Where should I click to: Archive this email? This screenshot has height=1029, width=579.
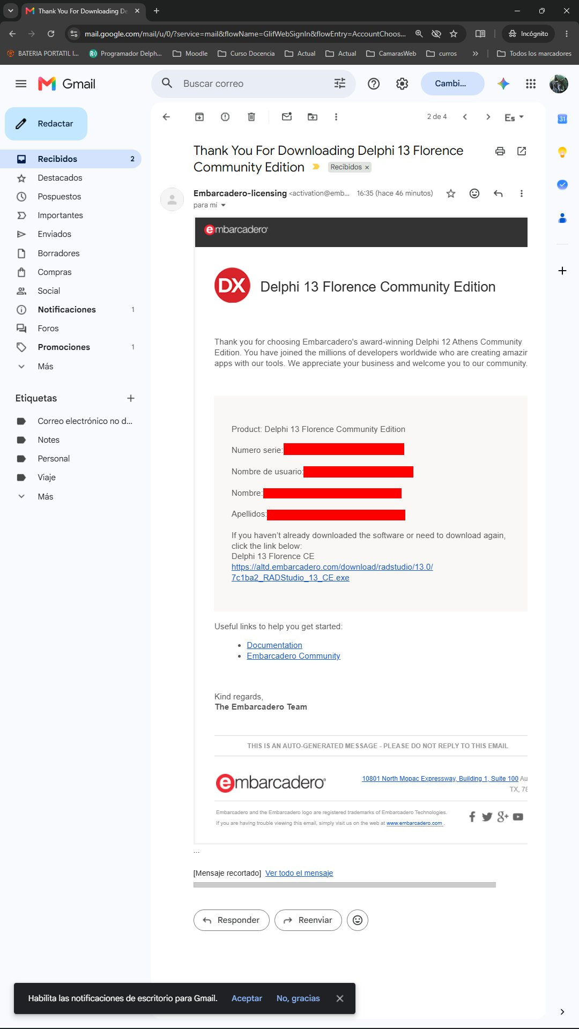[x=199, y=117]
